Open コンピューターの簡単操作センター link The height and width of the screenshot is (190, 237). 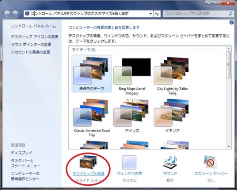click(25, 176)
